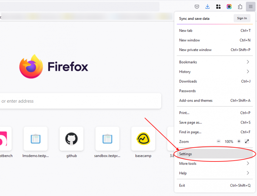Open the basecamp shortcut tile
The height and width of the screenshot is (196, 257).
pyautogui.click(x=143, y=139)
